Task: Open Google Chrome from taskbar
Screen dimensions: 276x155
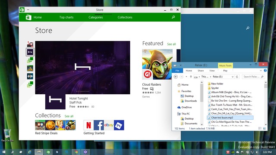Action: pos(76,152)
